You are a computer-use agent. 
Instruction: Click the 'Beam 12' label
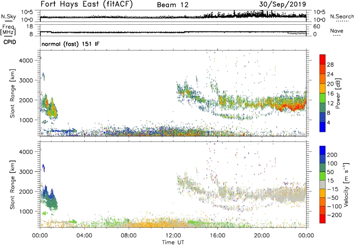pos(173,5)
